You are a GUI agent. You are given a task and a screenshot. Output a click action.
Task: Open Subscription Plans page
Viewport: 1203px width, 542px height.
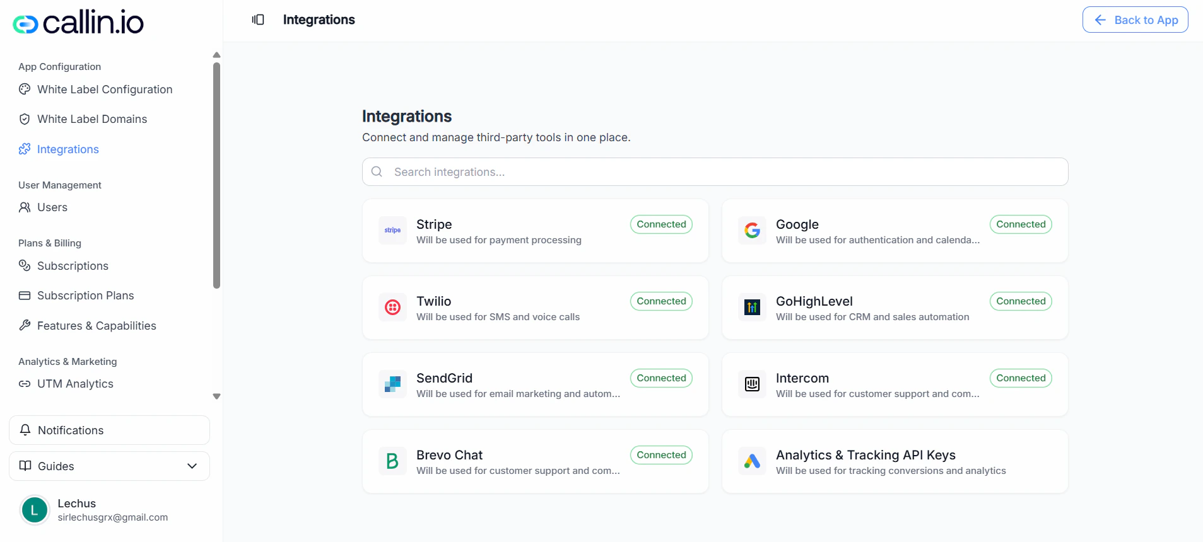tap(86, 296)
